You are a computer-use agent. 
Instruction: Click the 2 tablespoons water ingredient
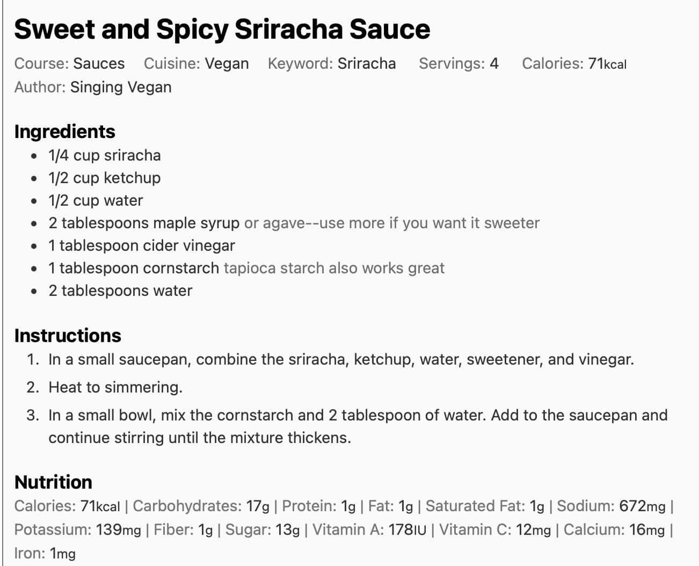[x=120, y=291]
